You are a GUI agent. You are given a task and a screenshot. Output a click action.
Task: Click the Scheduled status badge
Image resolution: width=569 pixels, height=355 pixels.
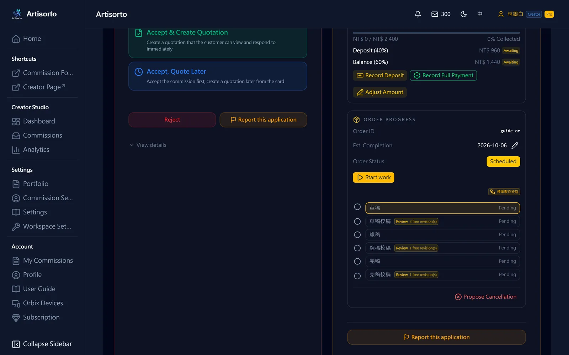point(503,162)
